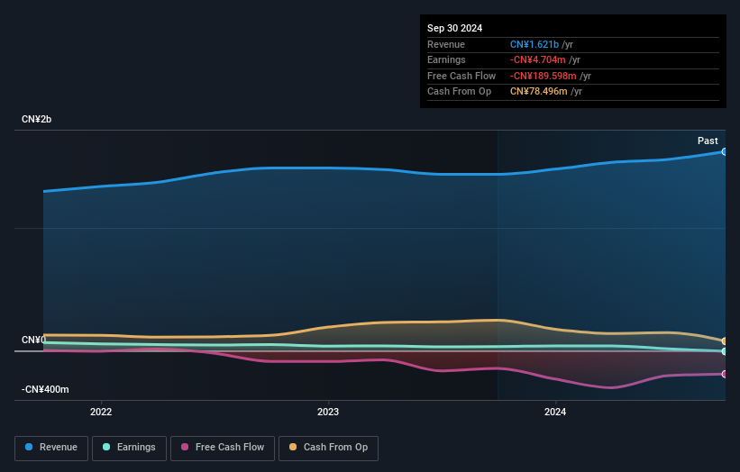Click the -CN¥189.598m free cash flow value
Viewport: 740px width, 472px height.
(543, 76)
